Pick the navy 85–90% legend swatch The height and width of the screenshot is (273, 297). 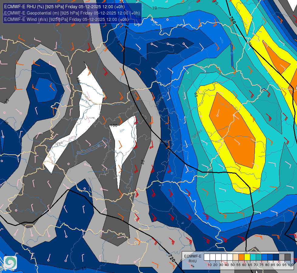pyautogui.click(x=276, y=257)
